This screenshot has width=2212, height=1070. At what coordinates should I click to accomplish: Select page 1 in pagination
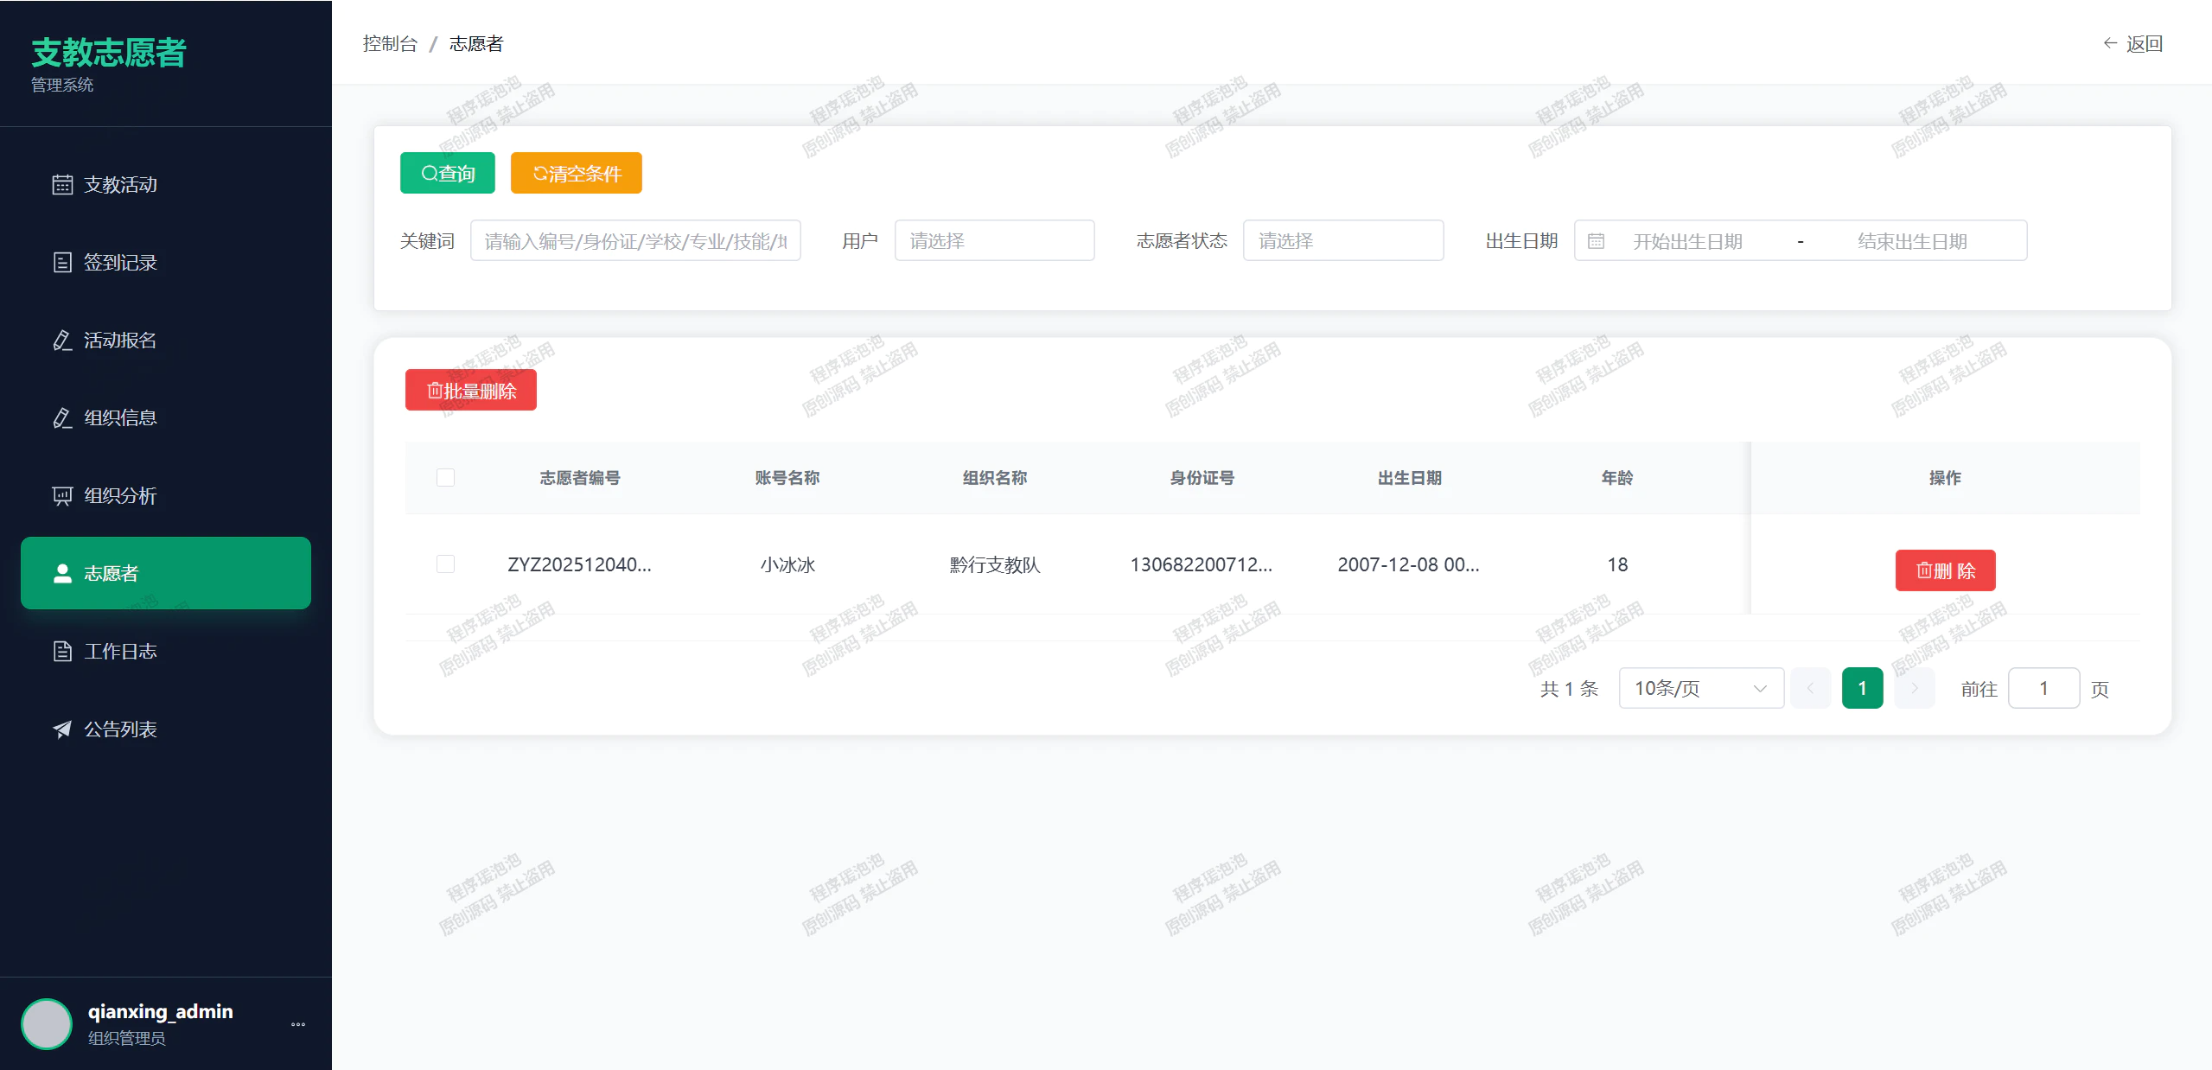(x=1863, y=688)
